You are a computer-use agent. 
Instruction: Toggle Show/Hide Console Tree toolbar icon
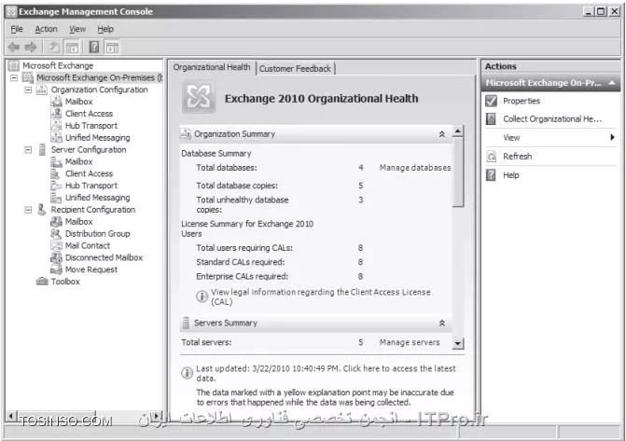[72, 48]
